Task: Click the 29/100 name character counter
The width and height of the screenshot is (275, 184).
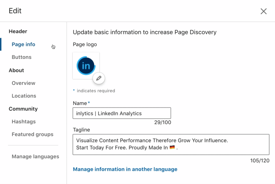Action: pos(163,122)
